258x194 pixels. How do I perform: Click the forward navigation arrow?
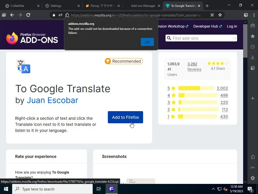coord(20,15)
